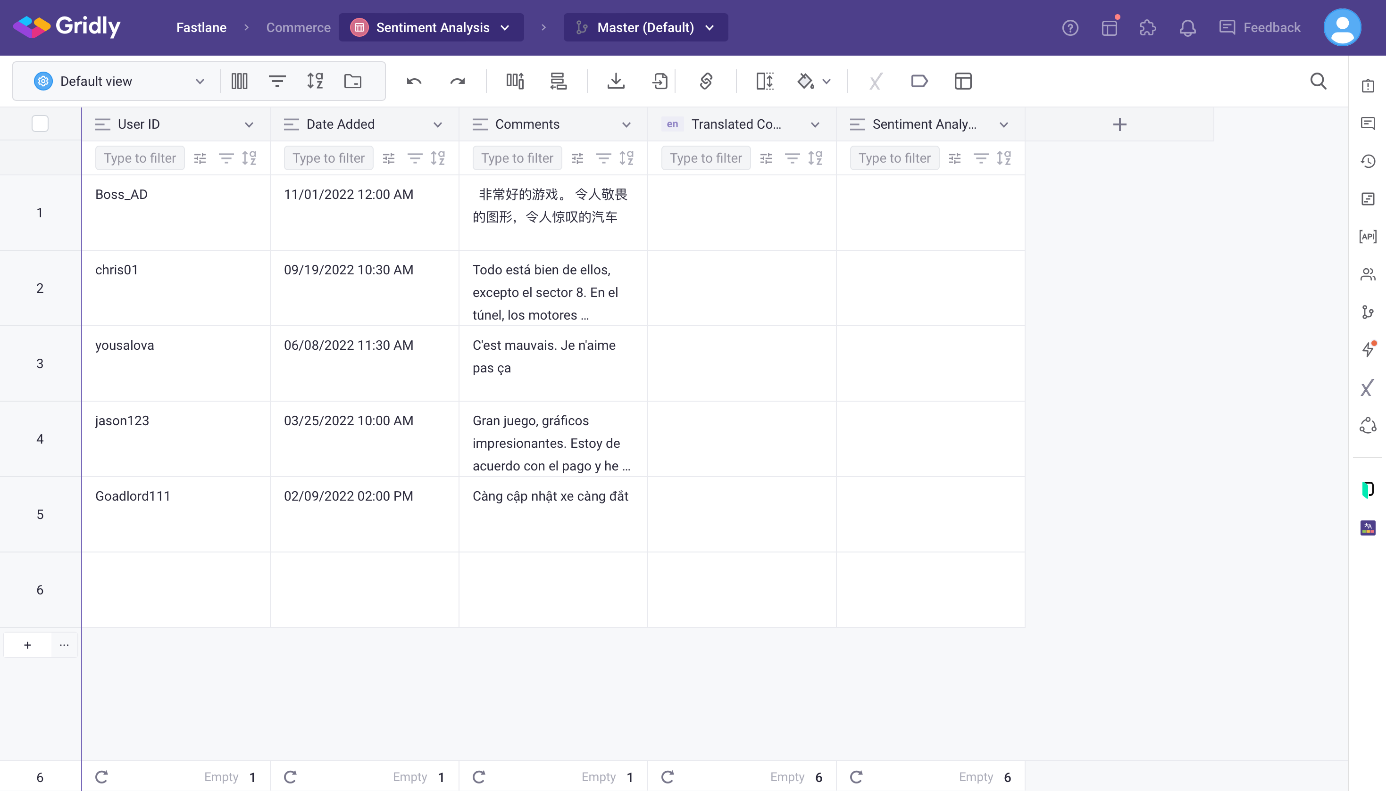Navigate to Commerce breadcrumb item

click(298, 28)
